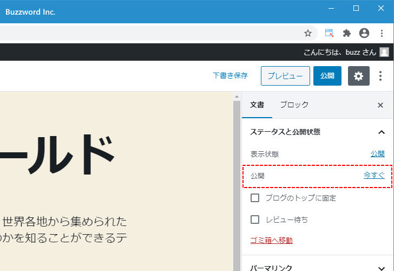Click the editor vertical scrollbar track
394x271 pixels.
tap(237, 186)
